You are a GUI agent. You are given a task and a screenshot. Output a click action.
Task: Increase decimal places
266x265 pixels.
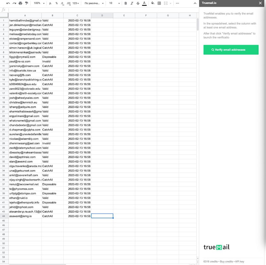(x=69, y=3)
